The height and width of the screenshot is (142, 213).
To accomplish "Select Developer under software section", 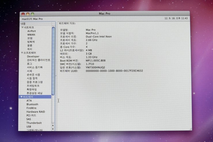I will tap(33, 56).
